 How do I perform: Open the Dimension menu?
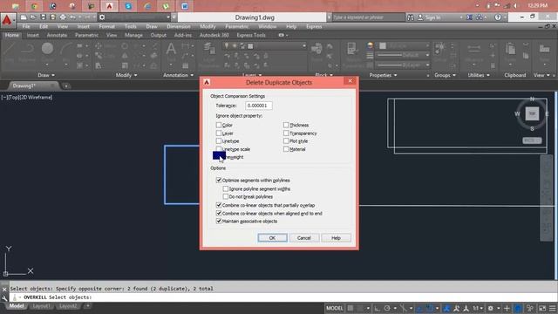tap(178, 26)
